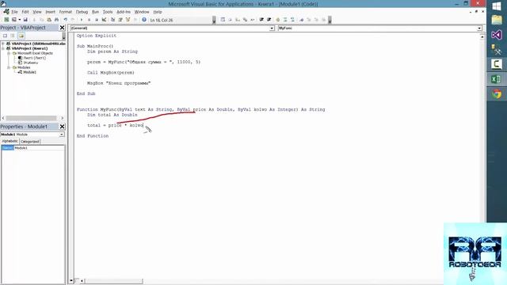
Task: Toggle a bookmark with the flag icon
Action: click(301, 20)
